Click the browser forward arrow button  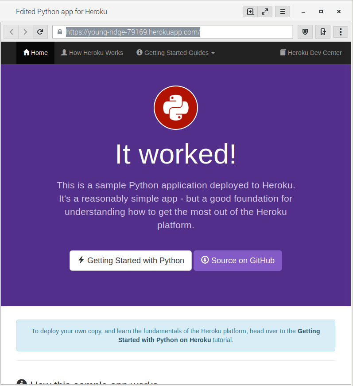tap(25, 32)
